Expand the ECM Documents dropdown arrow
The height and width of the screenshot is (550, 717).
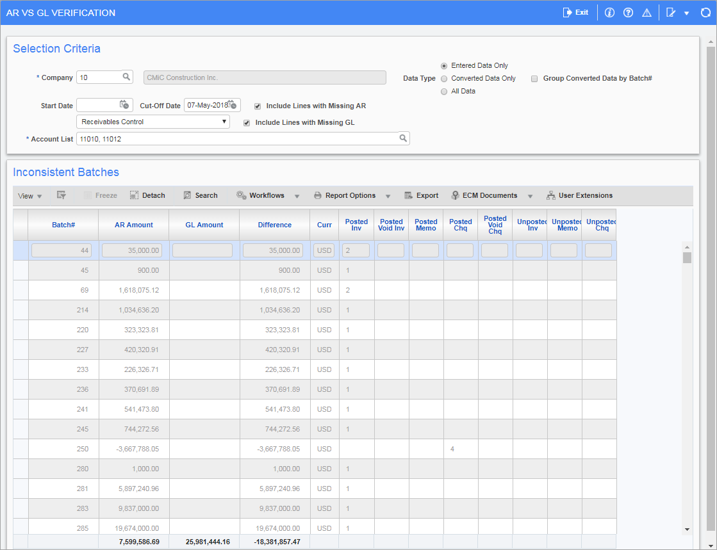coord(530,196)
